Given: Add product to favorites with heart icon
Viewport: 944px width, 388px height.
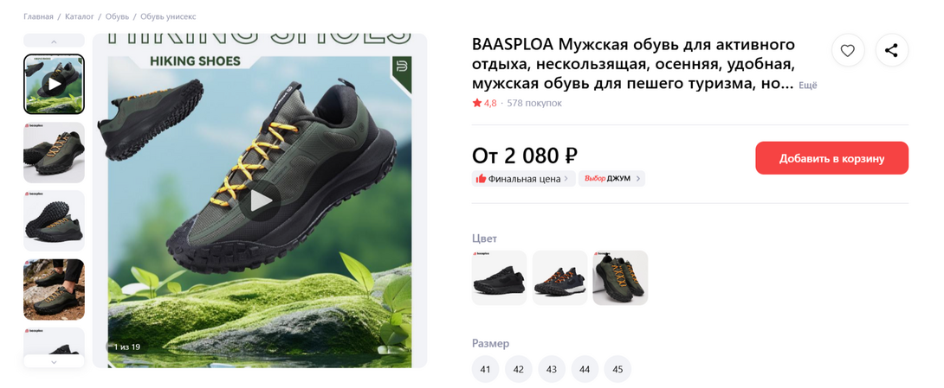Looking at the screenshot, I should (x=848, y=50).
